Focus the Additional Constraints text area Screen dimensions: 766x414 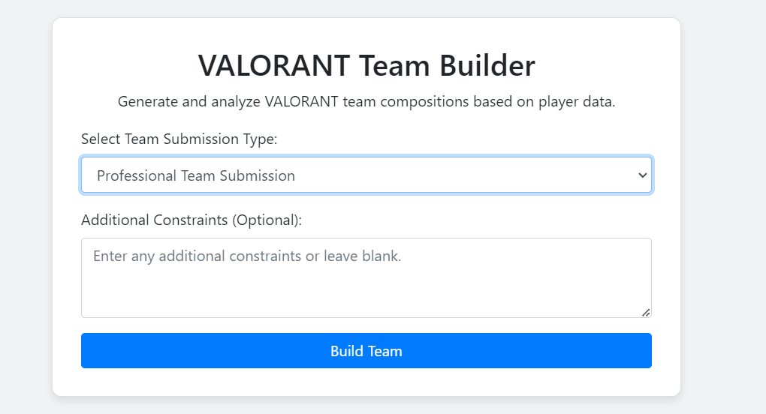click(x=366, y=277)
